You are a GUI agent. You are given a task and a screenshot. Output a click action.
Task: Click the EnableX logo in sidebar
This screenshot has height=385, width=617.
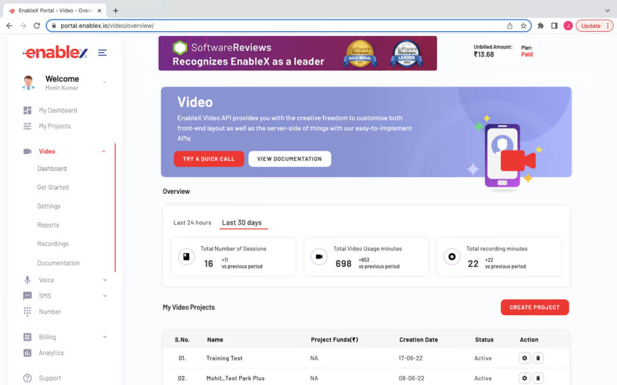point(55,52)
